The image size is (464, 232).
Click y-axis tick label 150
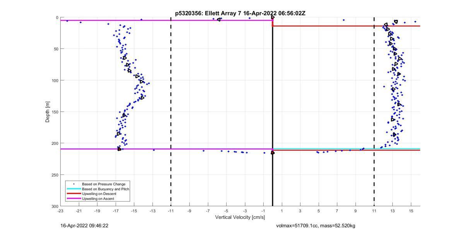55,112
